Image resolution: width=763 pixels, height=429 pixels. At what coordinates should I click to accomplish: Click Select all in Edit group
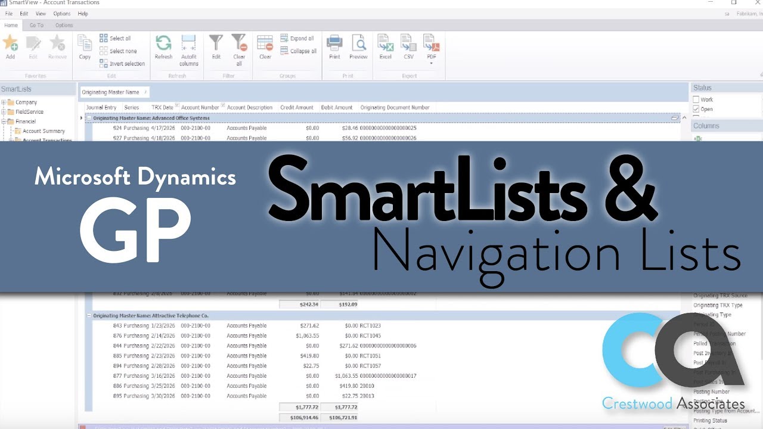(x=115, y=38)
